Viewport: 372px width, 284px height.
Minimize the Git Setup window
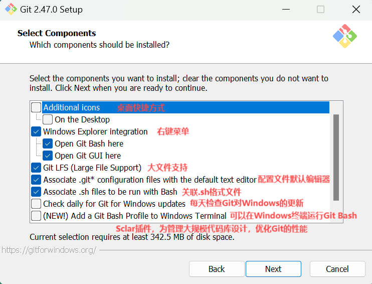(x=286, y=10)
